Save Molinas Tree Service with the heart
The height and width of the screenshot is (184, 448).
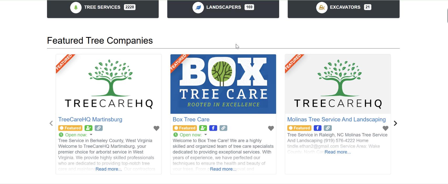click(385, 128)
